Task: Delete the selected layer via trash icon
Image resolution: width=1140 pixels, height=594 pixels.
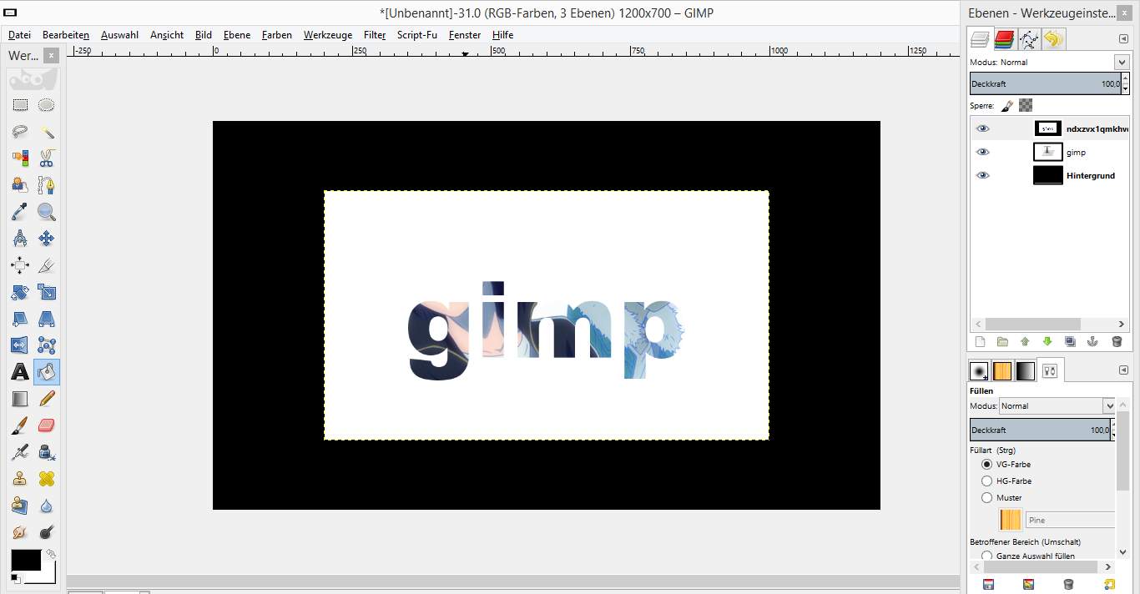Action: tap(1117, 341)
